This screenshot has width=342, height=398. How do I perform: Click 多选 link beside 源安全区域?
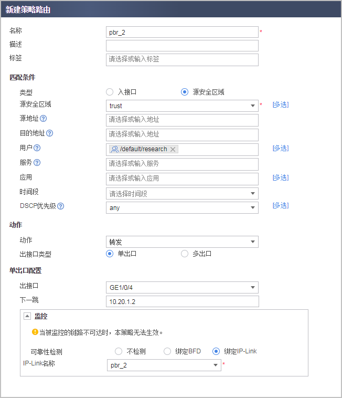coord(280,104)
